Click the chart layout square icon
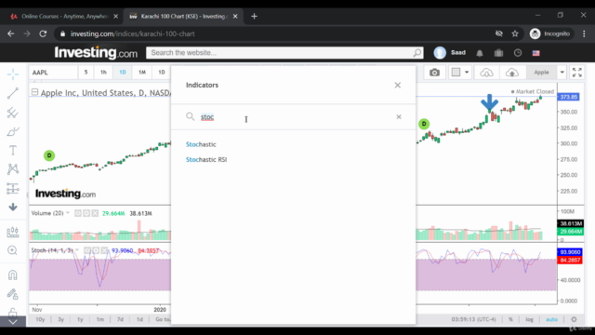The height and width of the screenshot is (335, 595). pos(456,73)
